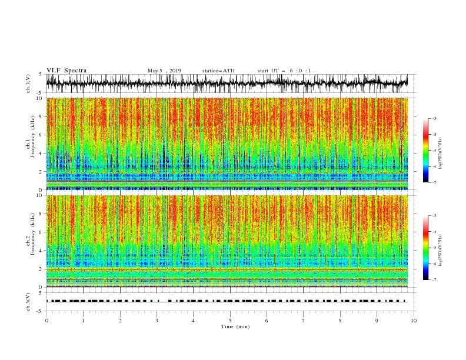Screen dimensions: 466x360
Task: Click the "4" tick on Time axis
Action: click(x=193, y=321)
